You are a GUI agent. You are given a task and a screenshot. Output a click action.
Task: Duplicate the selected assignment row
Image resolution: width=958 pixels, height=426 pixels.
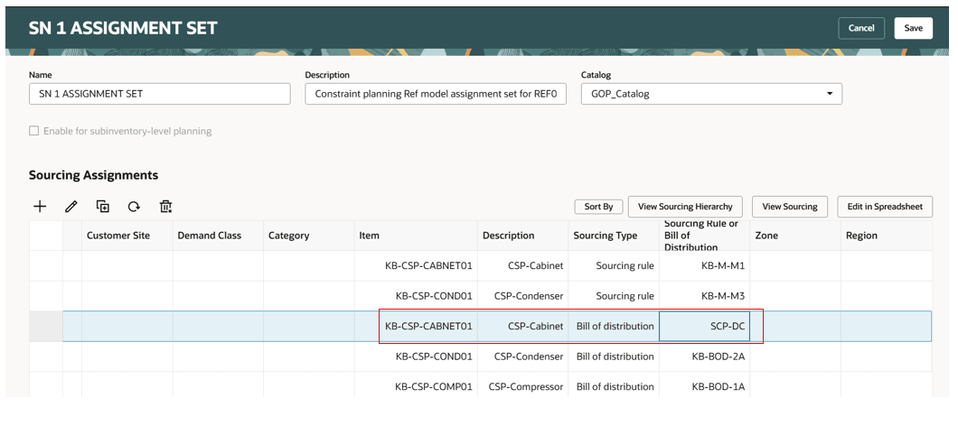(103, 207)
